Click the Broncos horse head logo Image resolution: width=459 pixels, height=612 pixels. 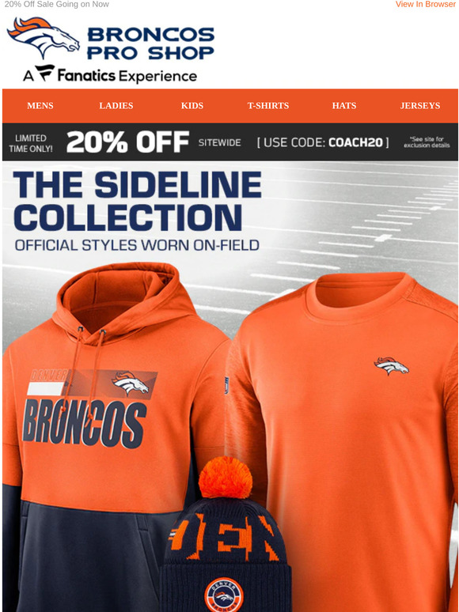tap(43, 36)
